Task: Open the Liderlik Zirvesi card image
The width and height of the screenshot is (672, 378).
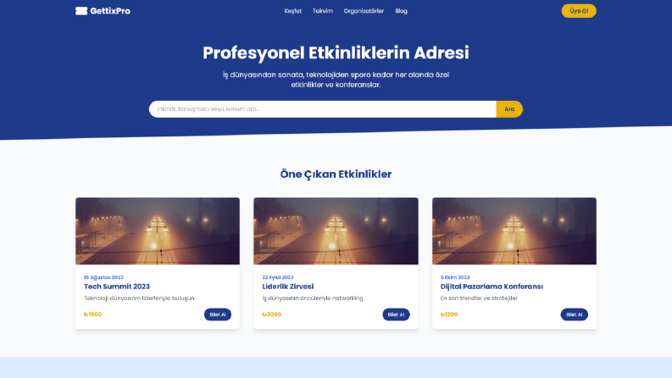Action: (x=336, y=231)
